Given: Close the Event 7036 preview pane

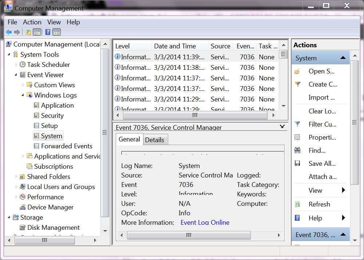Looking at the screenshot, I should [x=282, y=127].
